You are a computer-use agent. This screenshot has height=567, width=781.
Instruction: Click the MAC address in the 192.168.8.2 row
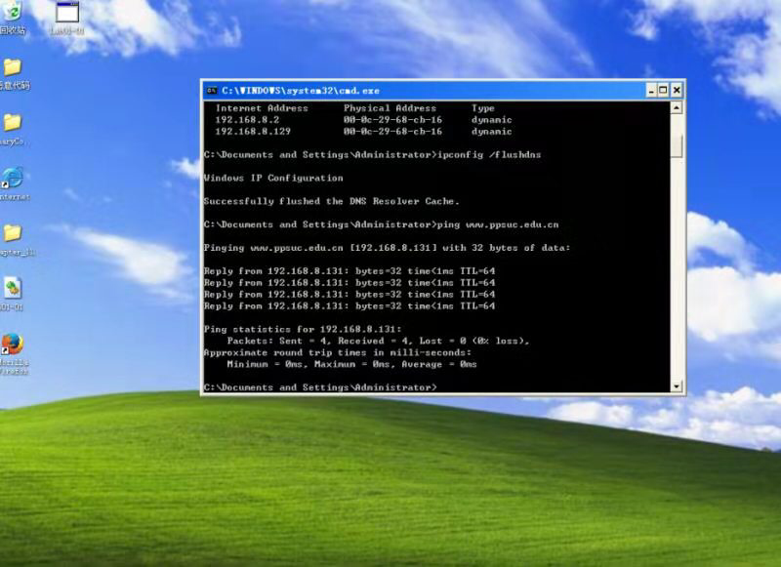tap(392, 119)
